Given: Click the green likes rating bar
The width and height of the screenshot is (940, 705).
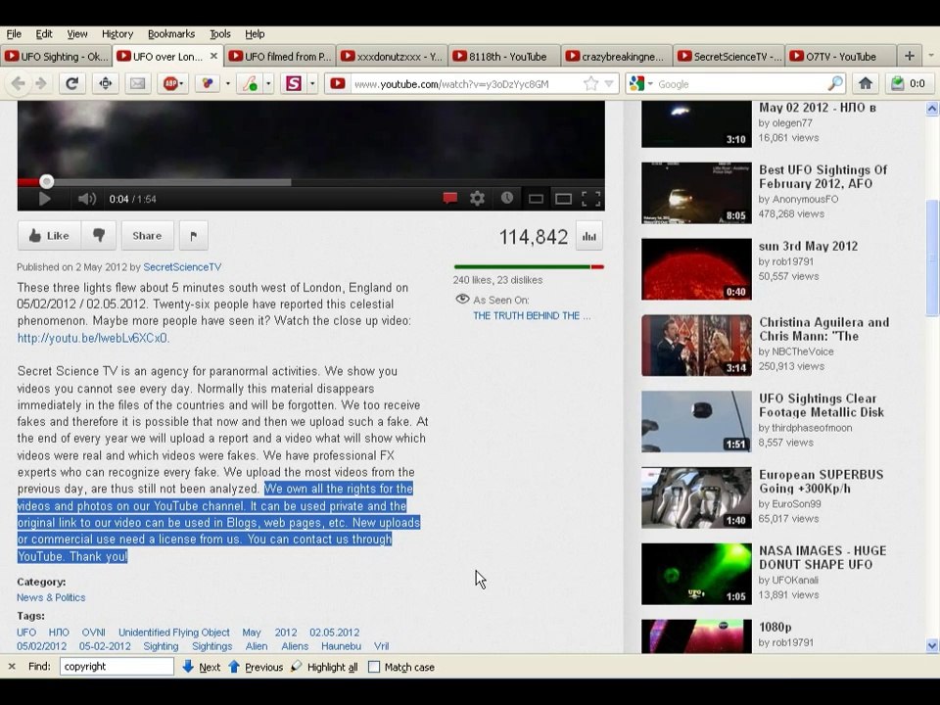Looking at the screenshot, I should [522, 266].
